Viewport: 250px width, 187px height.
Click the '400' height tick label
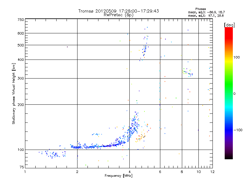coord(21,60)
